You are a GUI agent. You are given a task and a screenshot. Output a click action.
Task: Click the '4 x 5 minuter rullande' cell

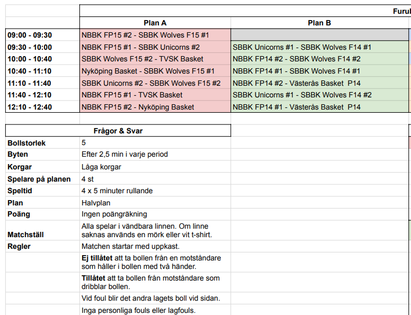(116, 191)
